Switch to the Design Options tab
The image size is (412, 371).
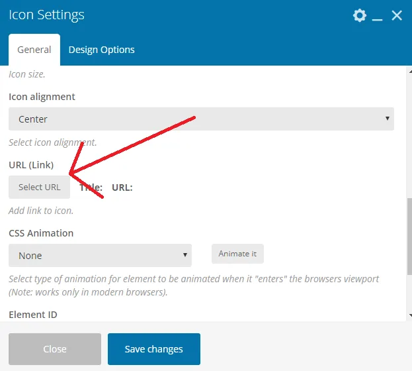(x=101, y=50)
